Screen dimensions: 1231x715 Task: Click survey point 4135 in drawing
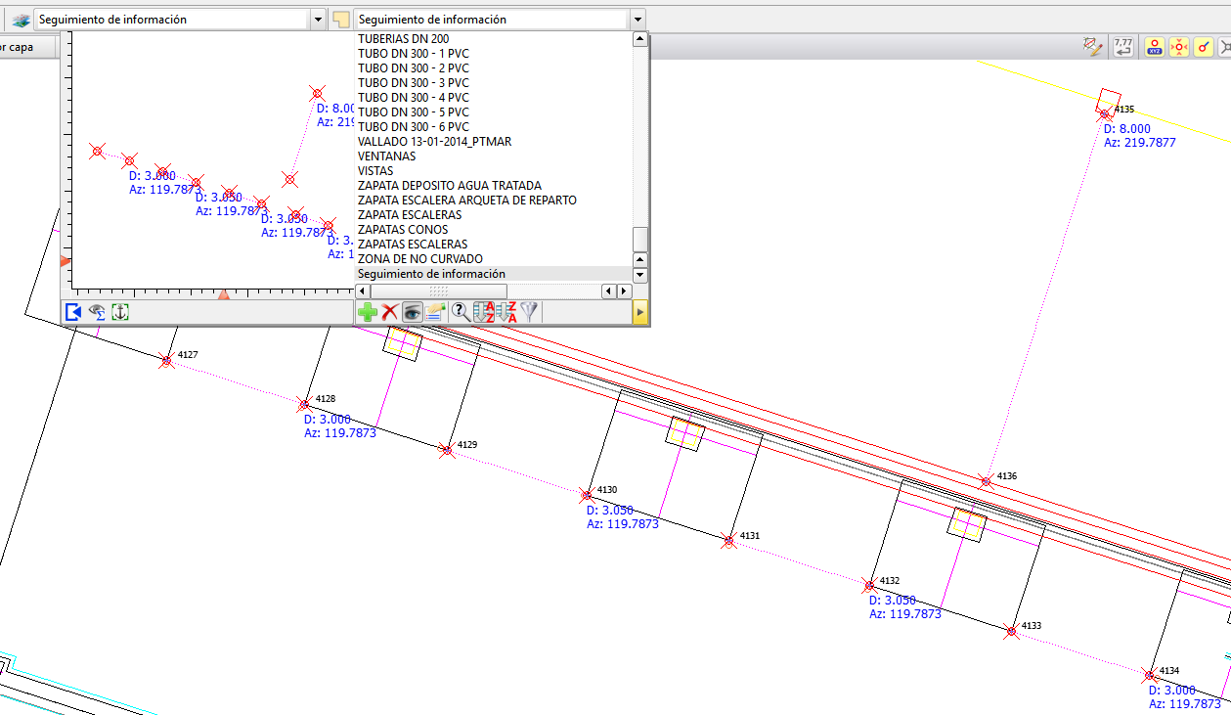pyautogui.click(x=1105, y=114)
